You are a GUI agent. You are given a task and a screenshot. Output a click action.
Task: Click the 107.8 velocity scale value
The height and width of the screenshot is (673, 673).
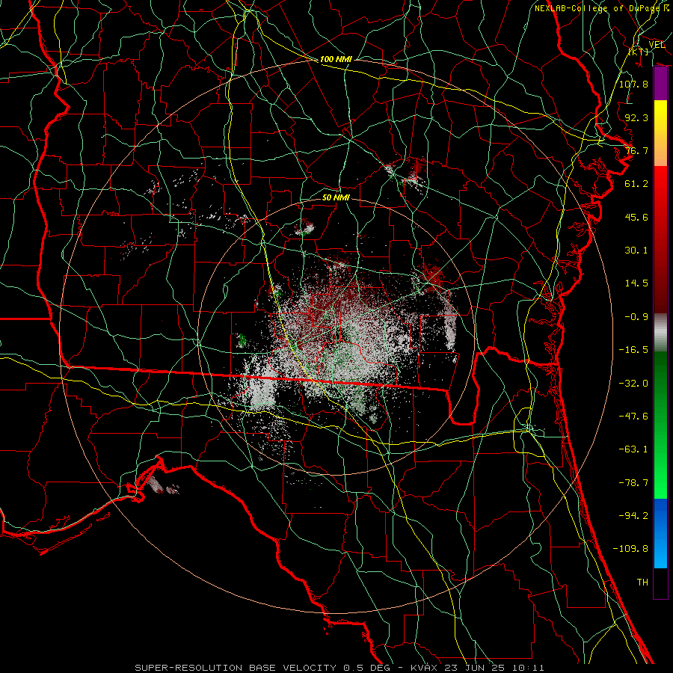[633, 84]
